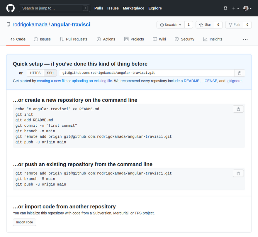Click the Quick setup heading
This screenshot has width=258, height=237.
click(x=80, y=64)
